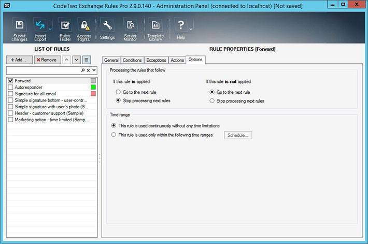This screenshot has width=368, height=244.
Task: Select Header - customer support (Sample) rule
Action: [x=49, y=113]
